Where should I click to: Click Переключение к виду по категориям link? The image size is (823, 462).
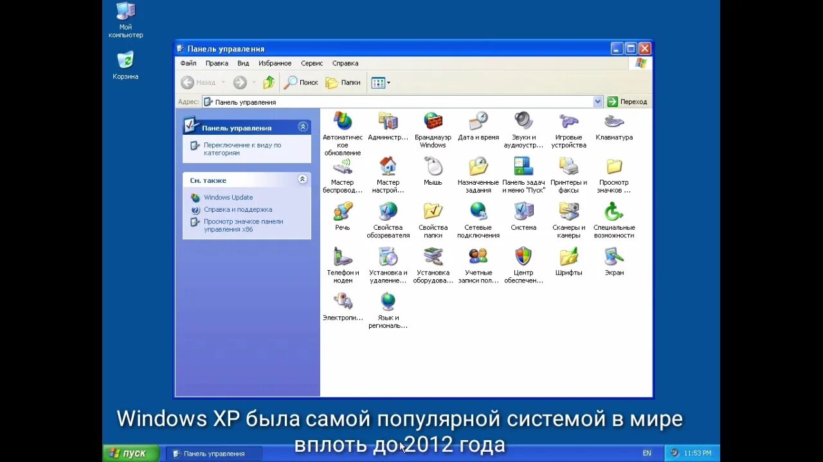click(x=242, y=149)
